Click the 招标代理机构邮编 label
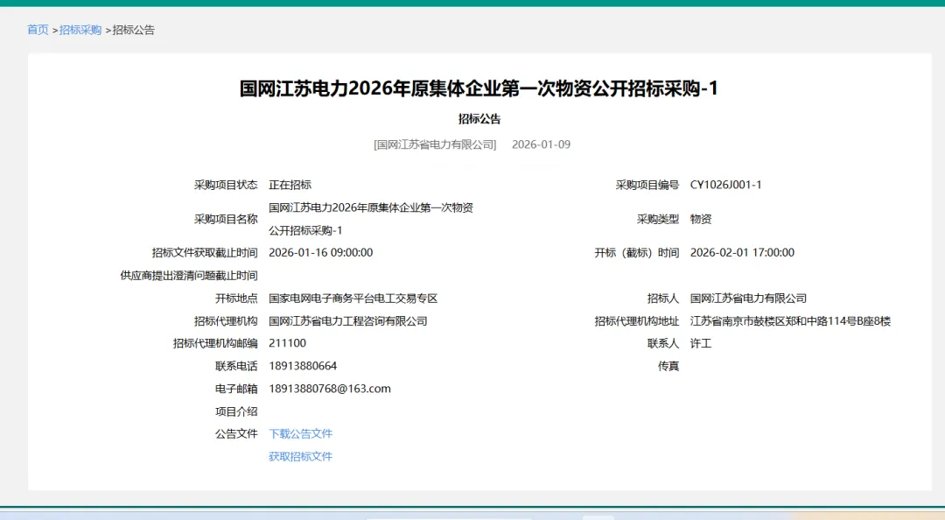This screenshot has width=945, height=520. [x=215, y=343]
